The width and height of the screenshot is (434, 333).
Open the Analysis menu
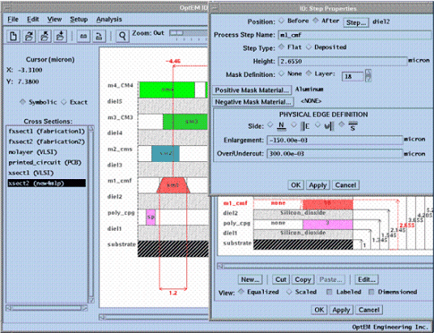tap(109, 19)
